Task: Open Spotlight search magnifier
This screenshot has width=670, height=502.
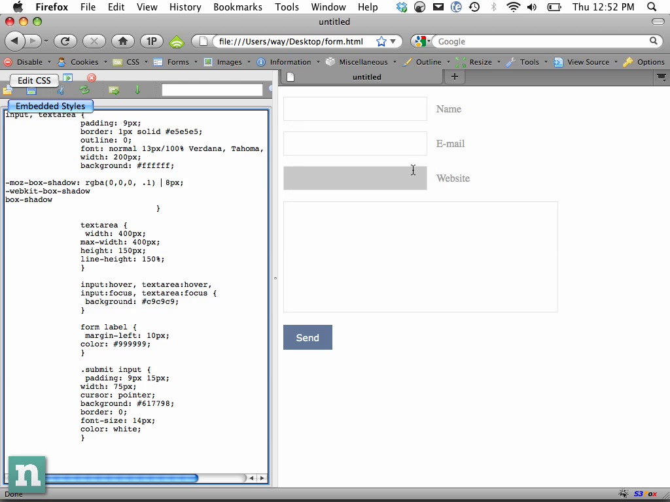Action: pyautogui.click(x=651, y=7)
